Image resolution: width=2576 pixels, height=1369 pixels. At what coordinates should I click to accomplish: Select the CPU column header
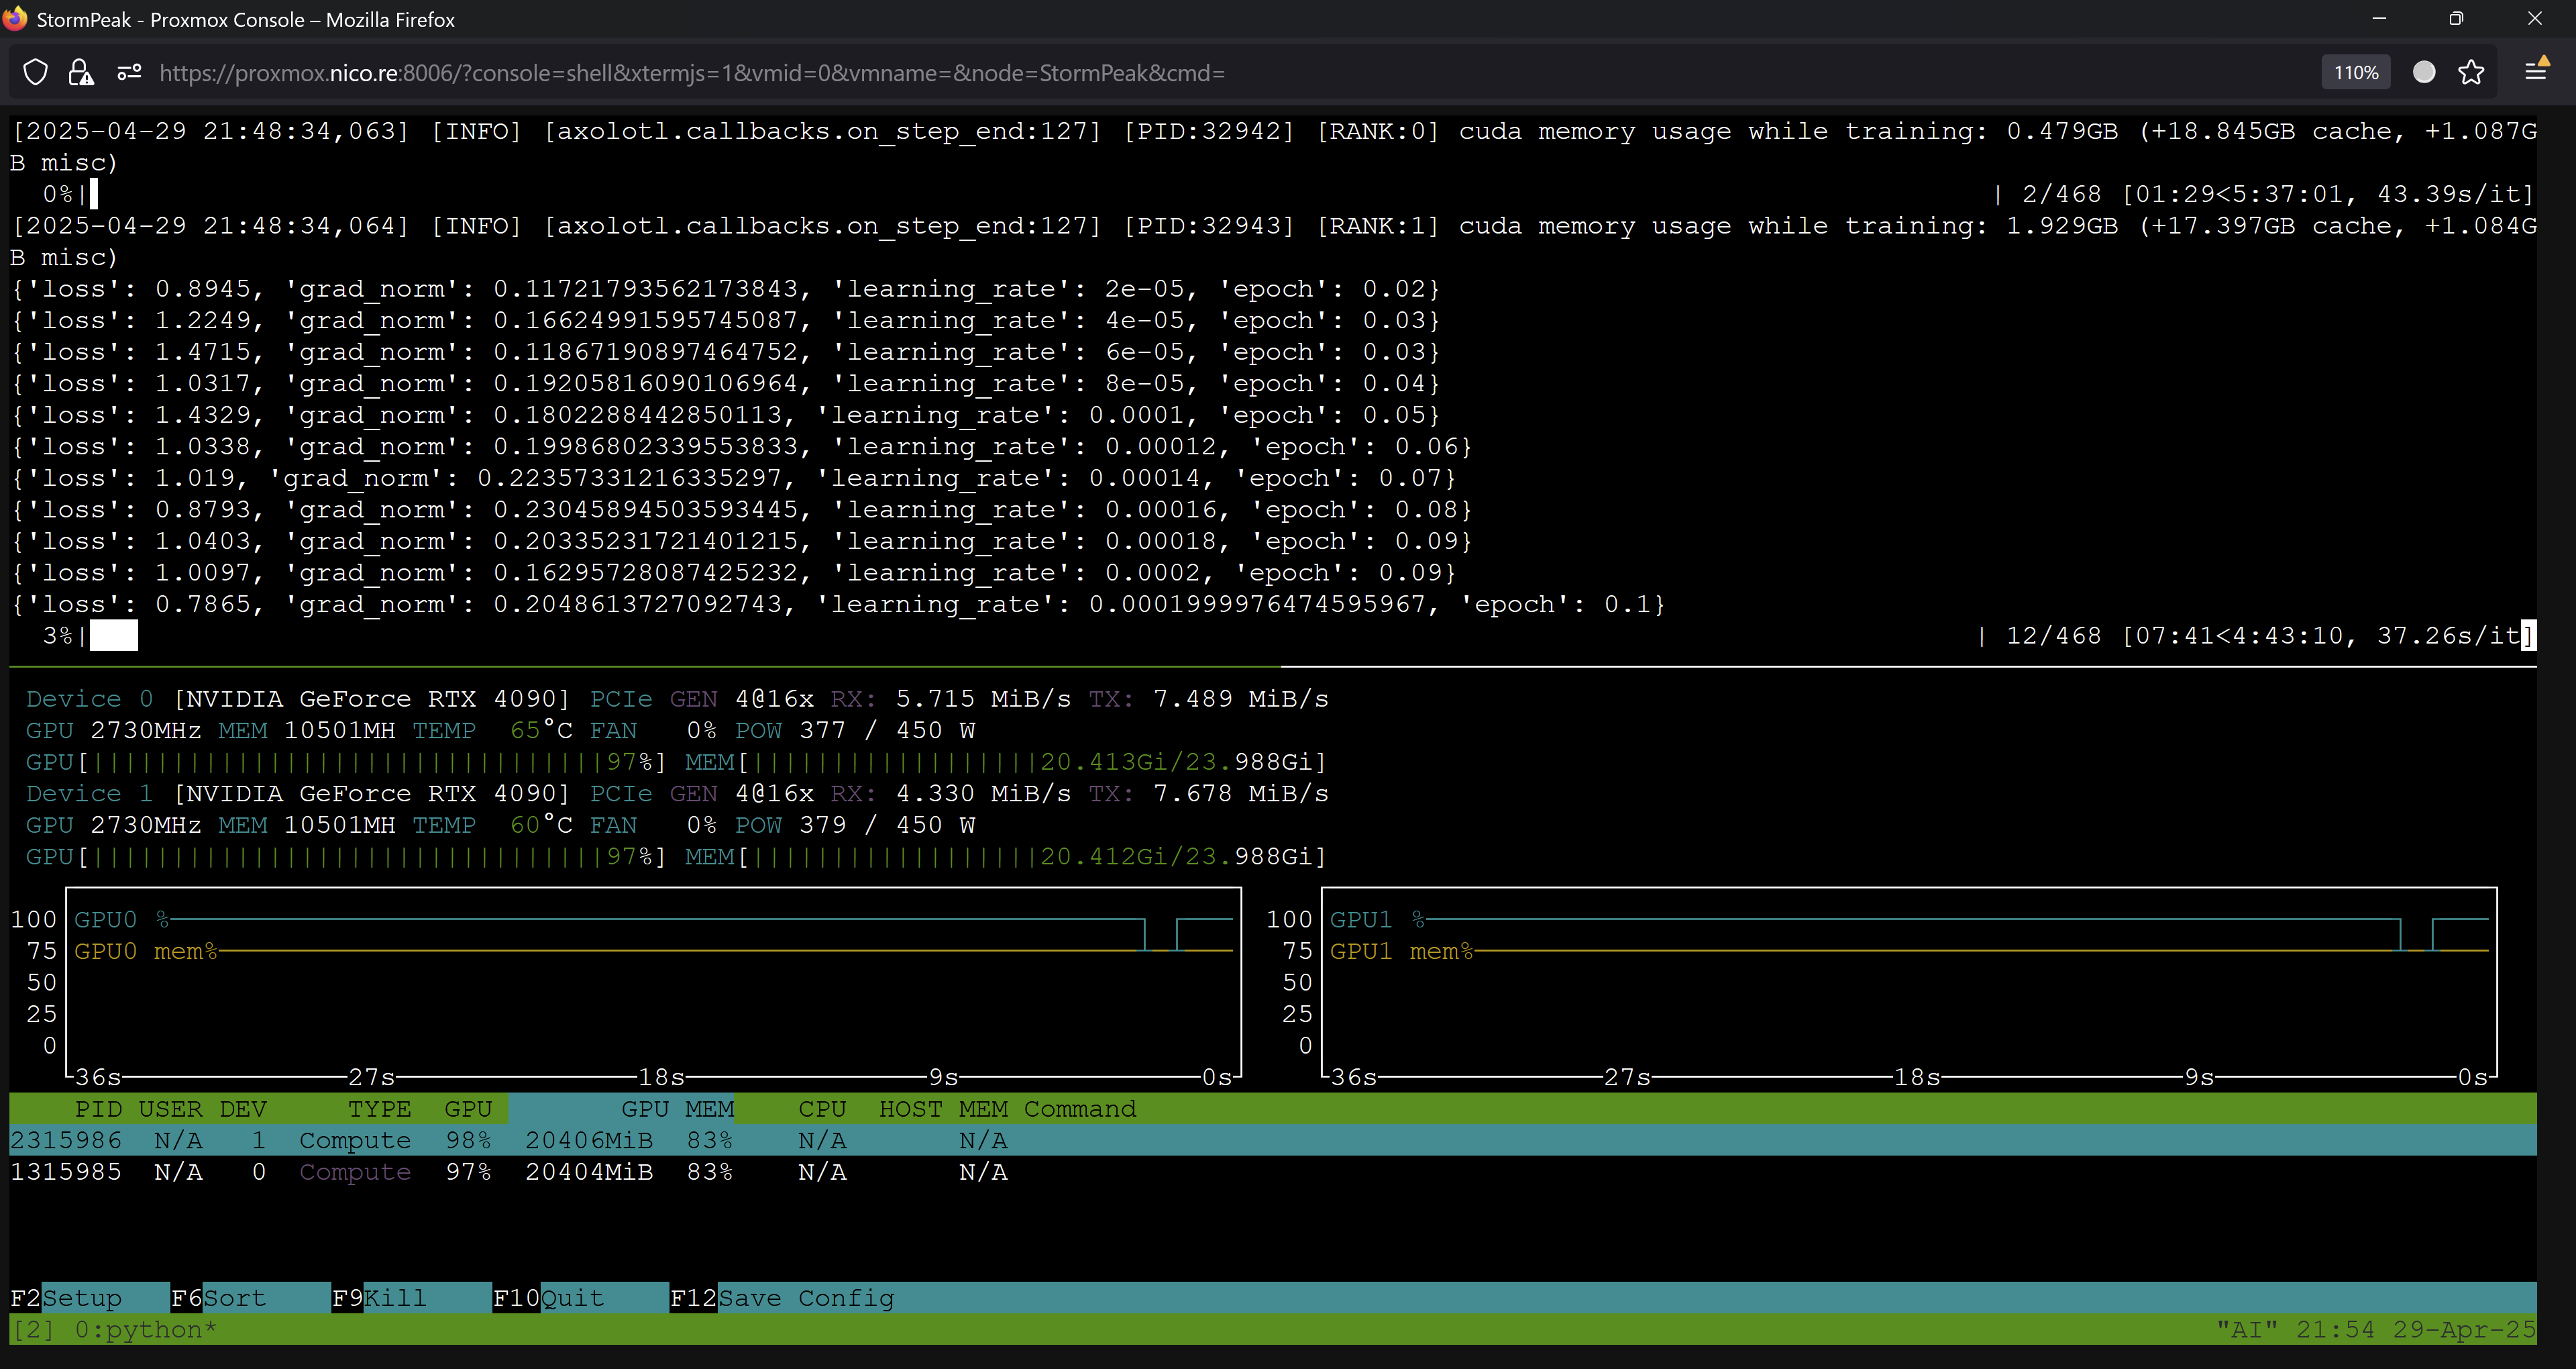[822, 1109]
